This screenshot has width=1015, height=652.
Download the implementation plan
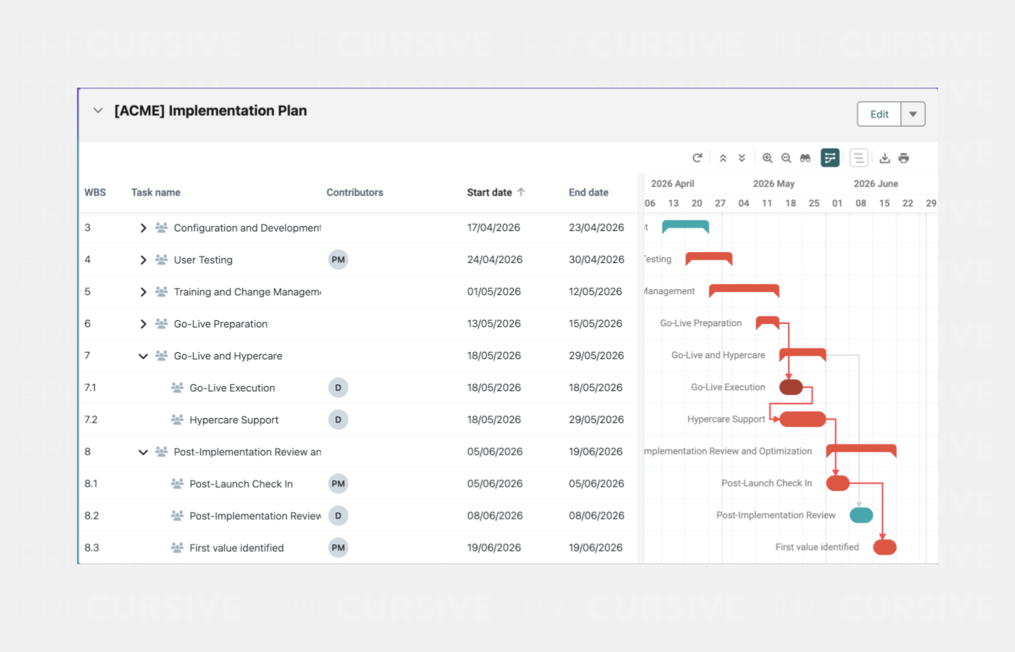884,158
